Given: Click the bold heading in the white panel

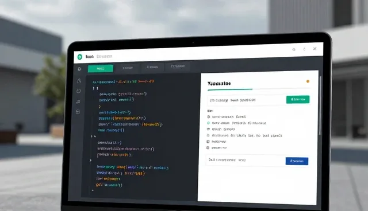Looking at the screenshot, I should [219, 84].
